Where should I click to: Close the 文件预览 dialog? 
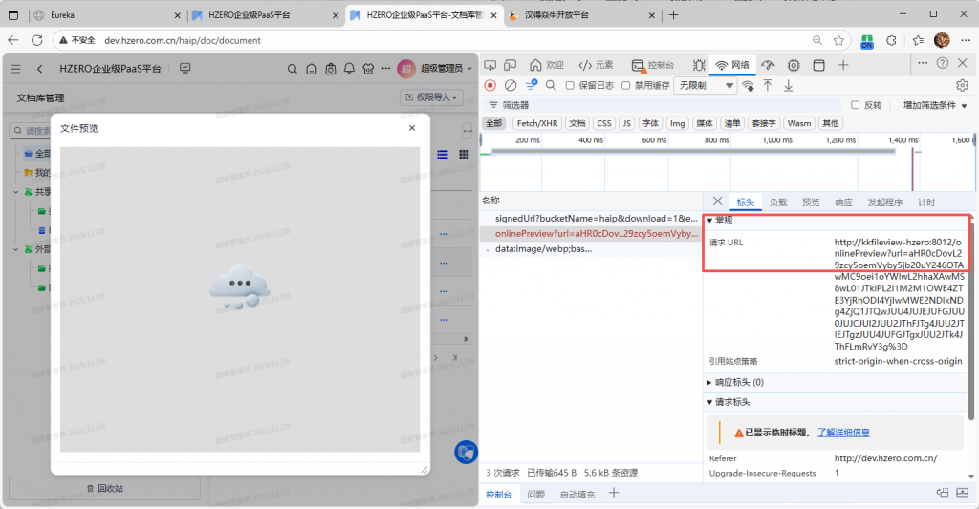point(412,127)
